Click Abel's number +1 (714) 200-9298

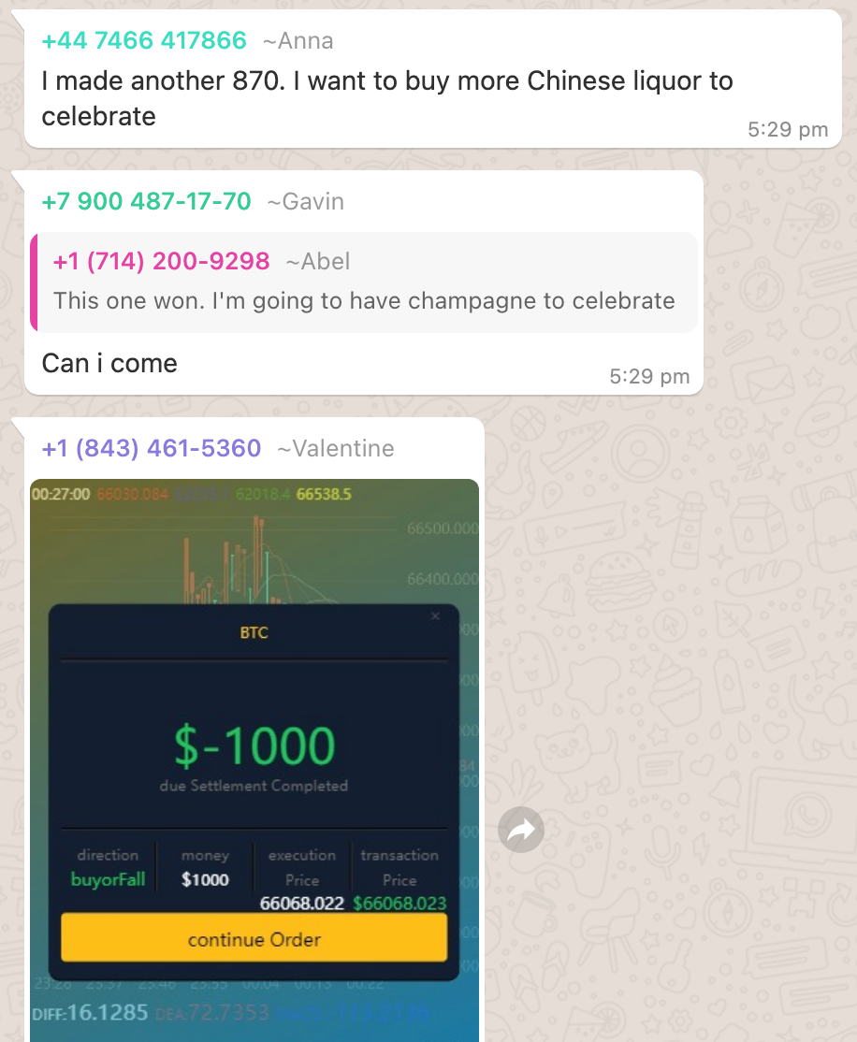point(162,261)
